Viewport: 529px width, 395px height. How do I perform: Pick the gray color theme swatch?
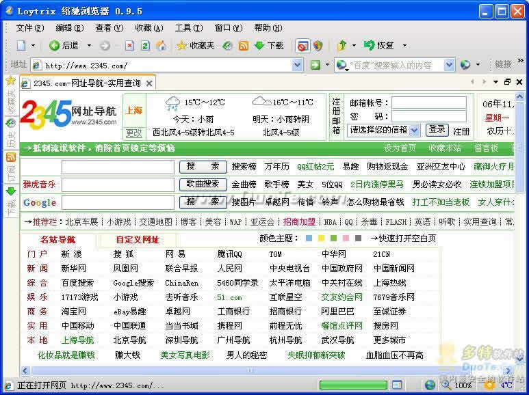pos(359,239)
